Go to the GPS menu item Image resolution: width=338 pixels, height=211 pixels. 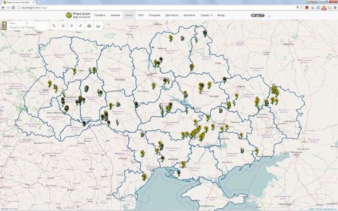(141, 15)
